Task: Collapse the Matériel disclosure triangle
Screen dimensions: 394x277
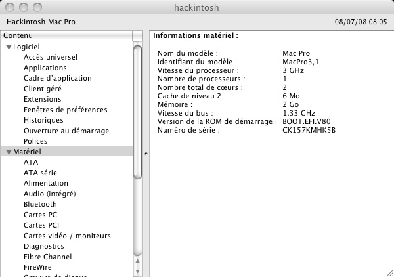Action: tap(9, 152)
